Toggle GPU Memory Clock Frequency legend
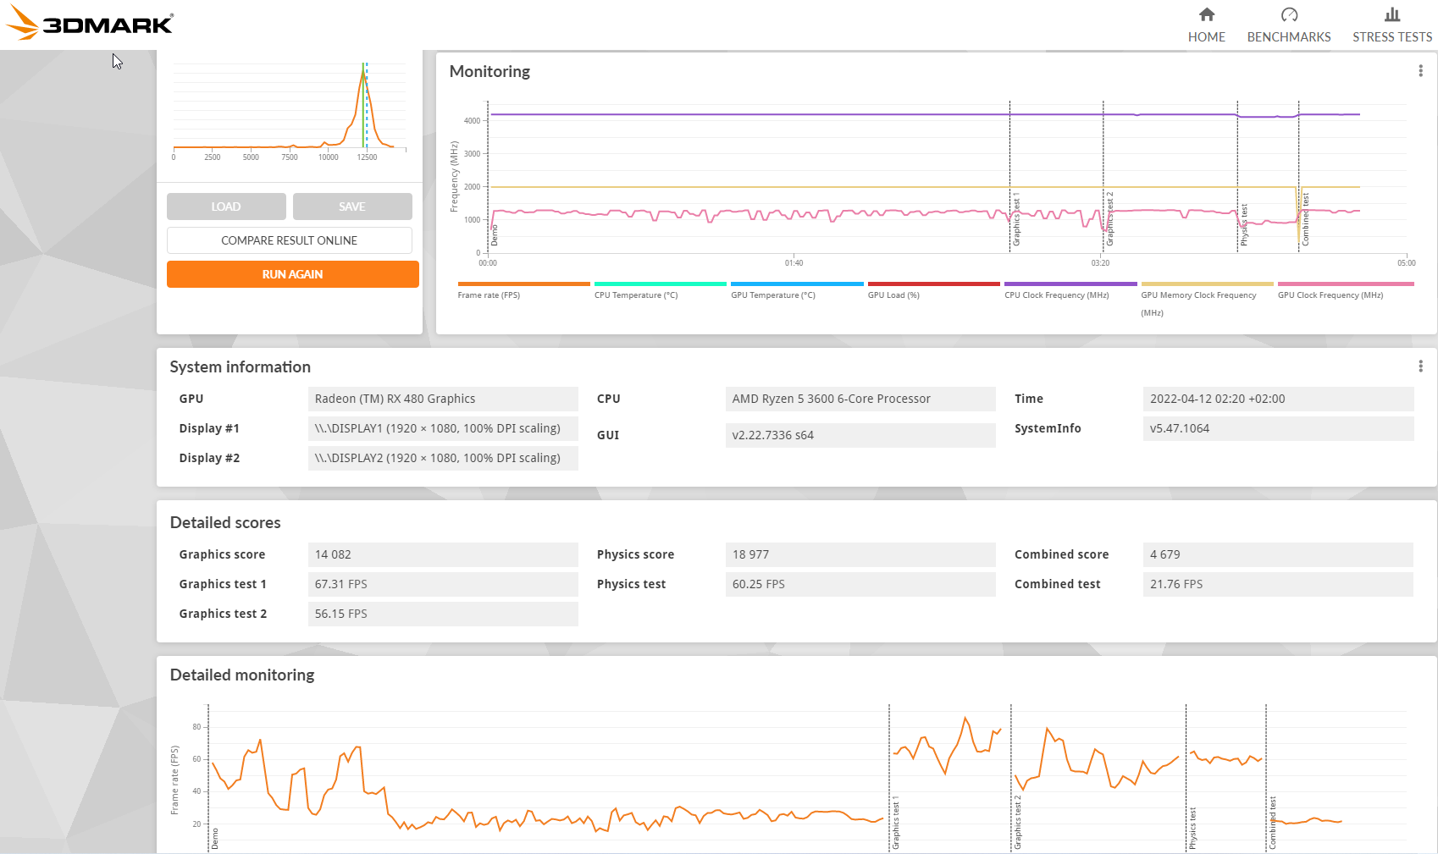Viewport: 1438px width, 854px height. click(x=1207, y=300)
